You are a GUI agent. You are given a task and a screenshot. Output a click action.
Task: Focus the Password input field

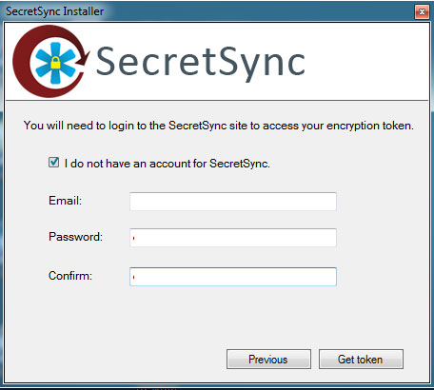pyautogui.click(x=233, y=238)
